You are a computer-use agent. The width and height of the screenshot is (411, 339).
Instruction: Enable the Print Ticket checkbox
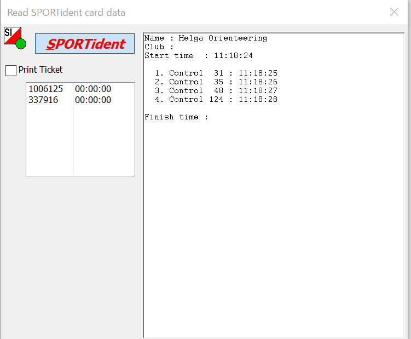coord(11,70)
